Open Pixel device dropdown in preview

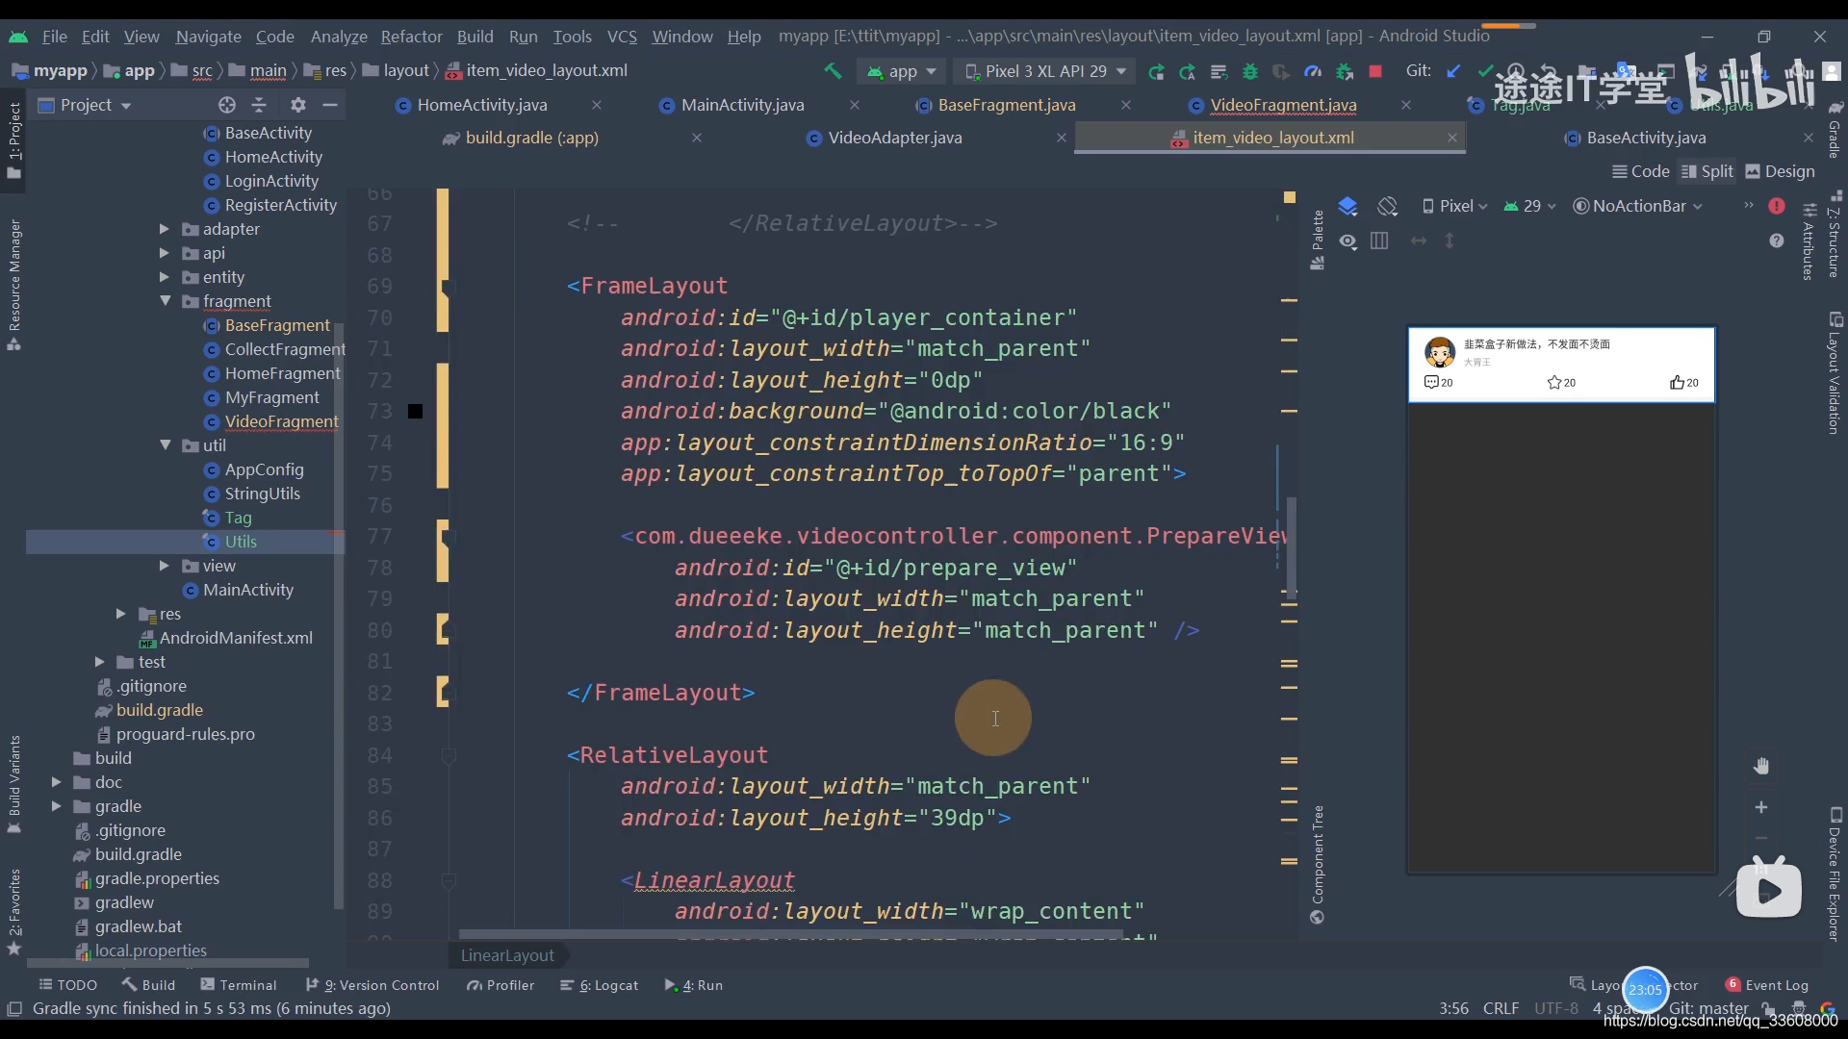click(1454, 206)
